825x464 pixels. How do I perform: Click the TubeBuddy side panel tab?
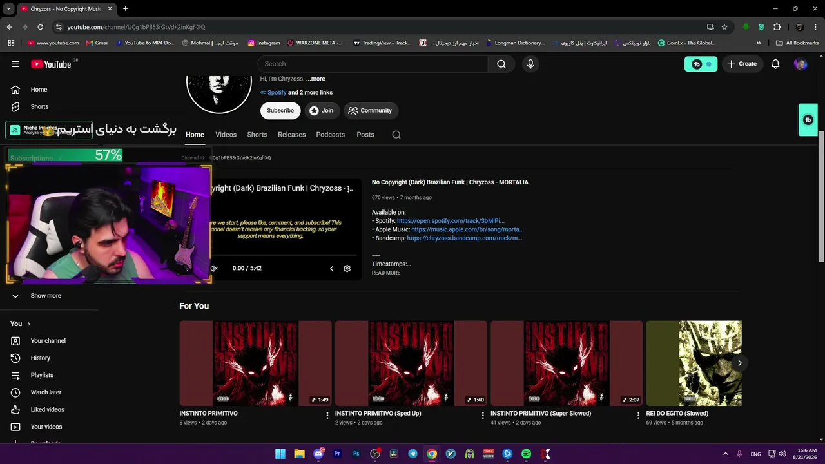click(808, 120)
